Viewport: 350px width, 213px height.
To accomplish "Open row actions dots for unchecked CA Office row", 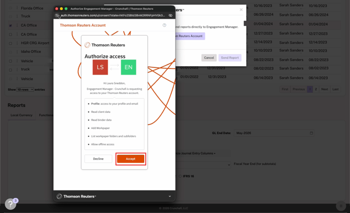I will click(x=17, y=34).
